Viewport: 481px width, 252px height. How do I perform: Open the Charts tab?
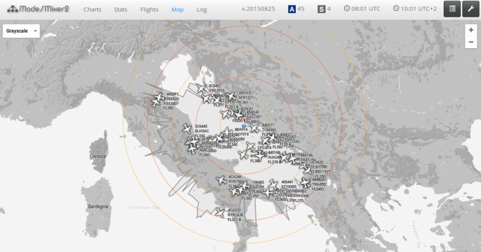coord(93,10)
